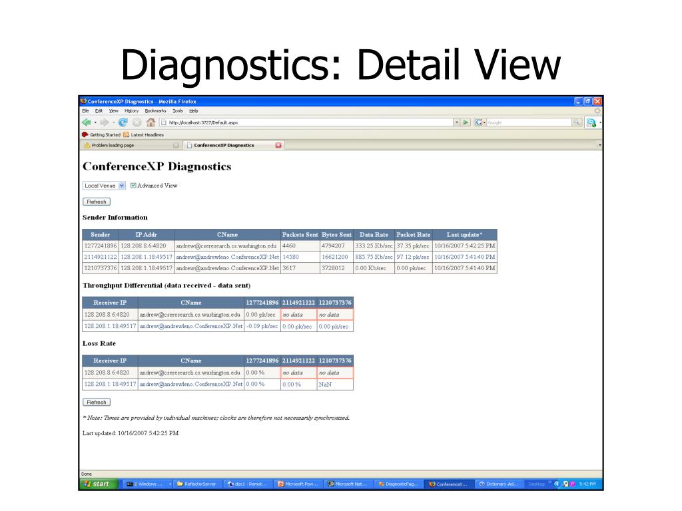This screenshot has height=511, width=682.
Task: Open the Back button history dropdown arrow
Action: point(95,122)
